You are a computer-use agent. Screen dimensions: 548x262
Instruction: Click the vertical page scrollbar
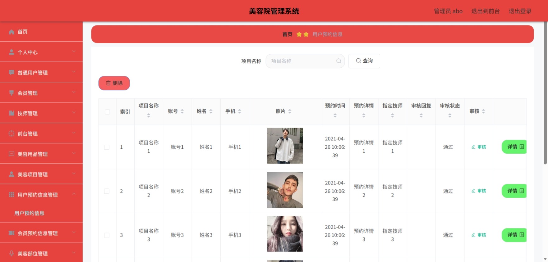[545, 93]
